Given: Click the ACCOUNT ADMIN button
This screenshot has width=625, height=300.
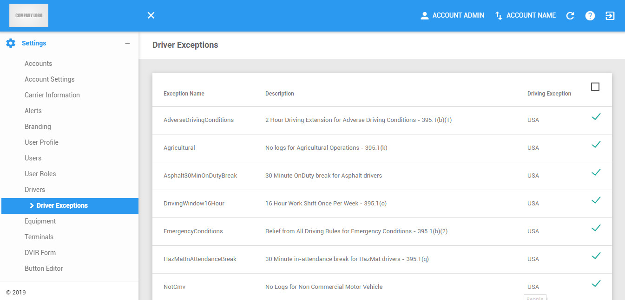Looking at the screenshot, I should pos(452,15).
